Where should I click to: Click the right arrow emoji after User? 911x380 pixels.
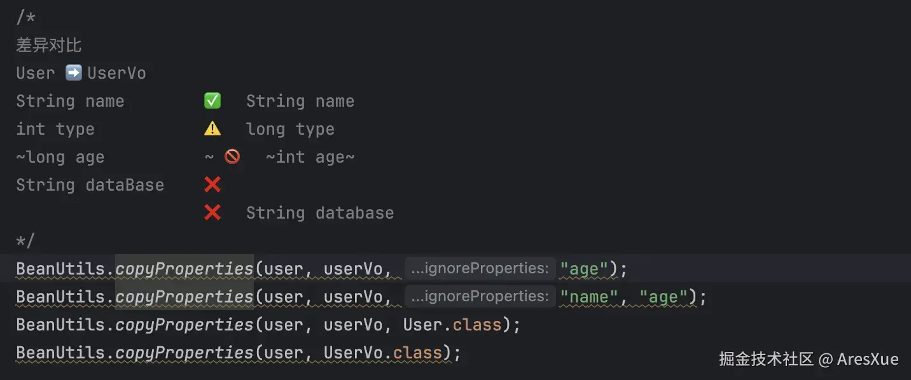click(74, 73)
